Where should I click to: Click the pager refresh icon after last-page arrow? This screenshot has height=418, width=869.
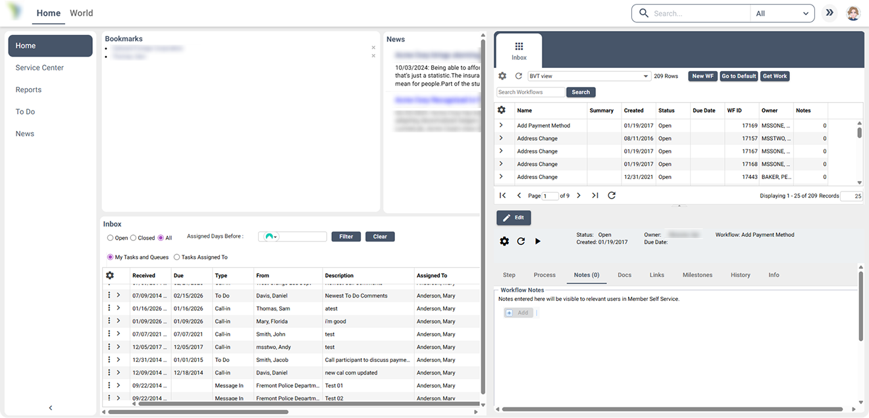612,196
